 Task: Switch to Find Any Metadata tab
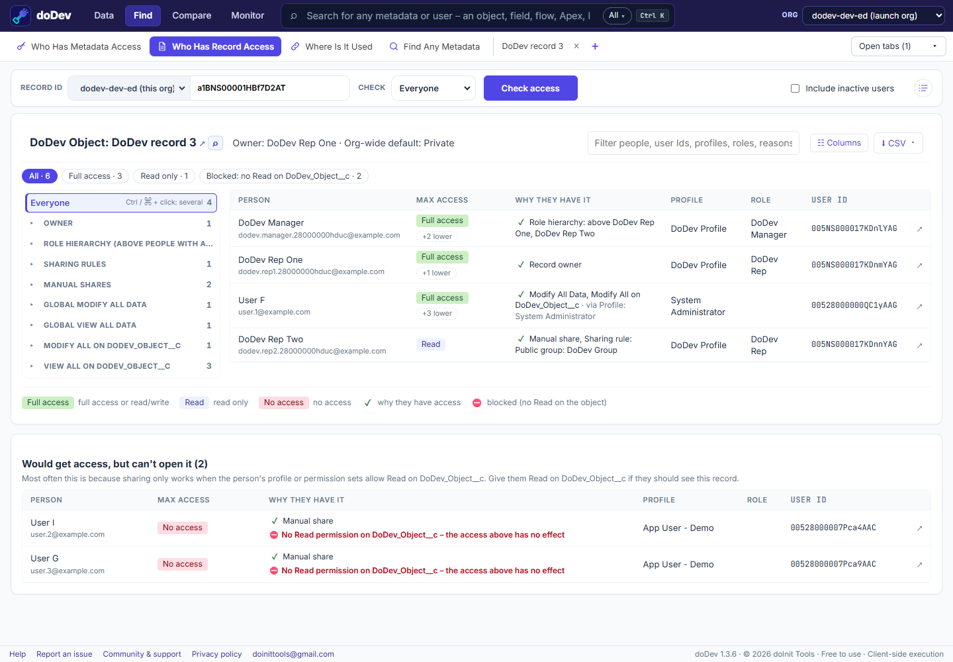pyautogui.click(x=435, y=46)
